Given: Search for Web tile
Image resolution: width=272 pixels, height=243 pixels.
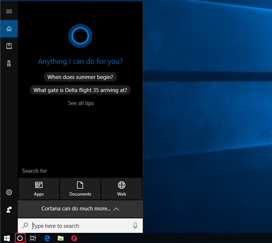Looking at the screenshot, I should [x=122, y=189].
